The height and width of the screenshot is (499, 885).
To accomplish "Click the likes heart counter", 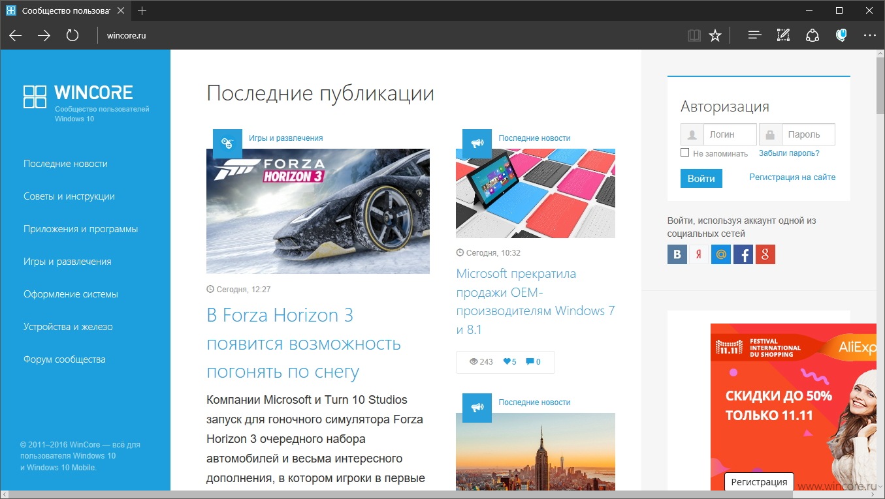I will coord(509,361).
